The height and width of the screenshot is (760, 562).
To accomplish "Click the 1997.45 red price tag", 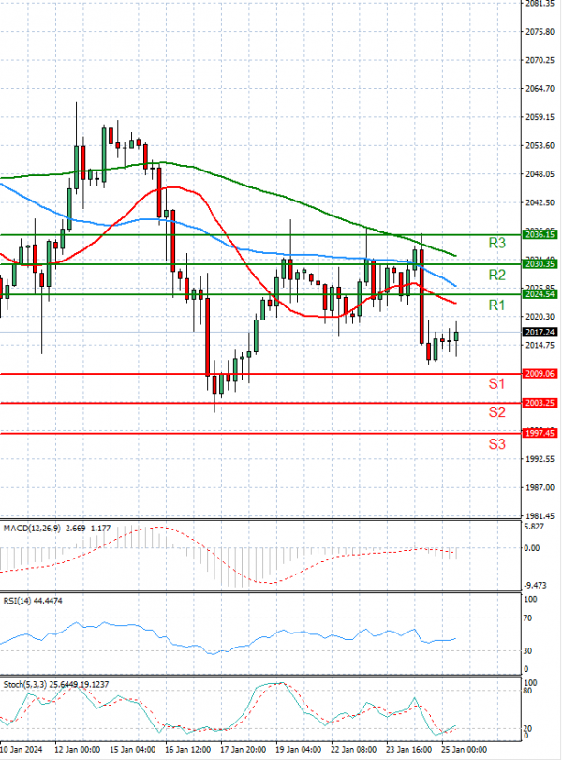I will (539, 434).
